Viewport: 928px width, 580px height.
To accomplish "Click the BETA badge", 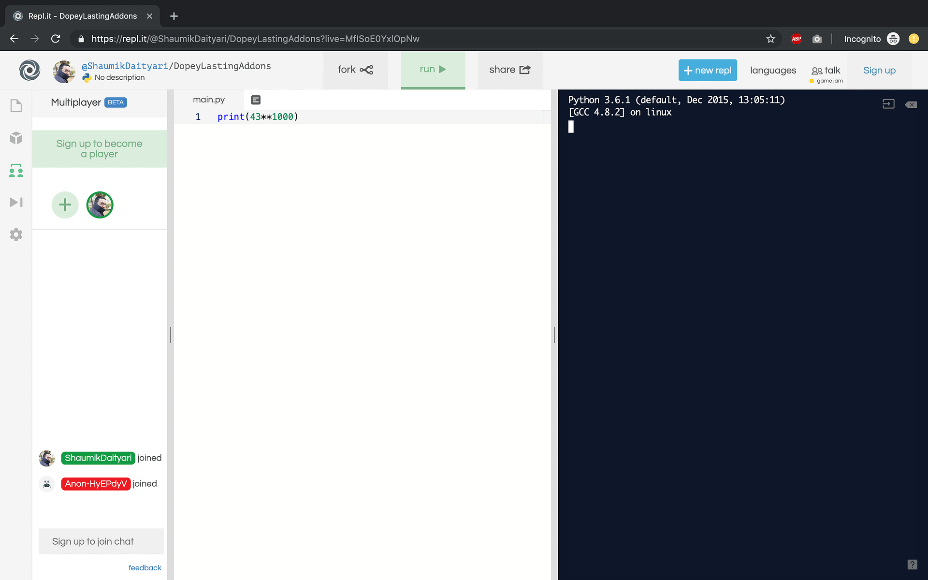I will 116,102.
